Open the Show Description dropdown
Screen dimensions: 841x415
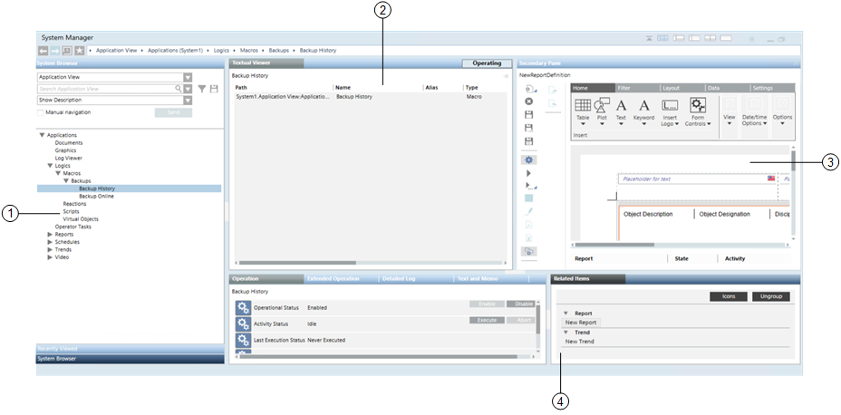tap(188, 101)
